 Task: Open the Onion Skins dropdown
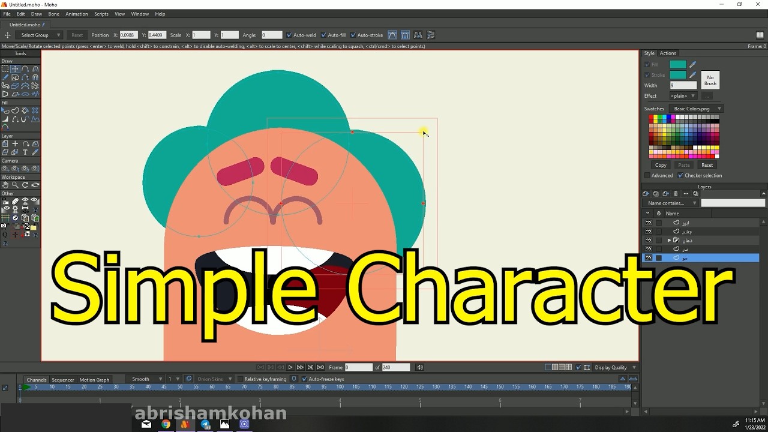[x=214, y=379]
